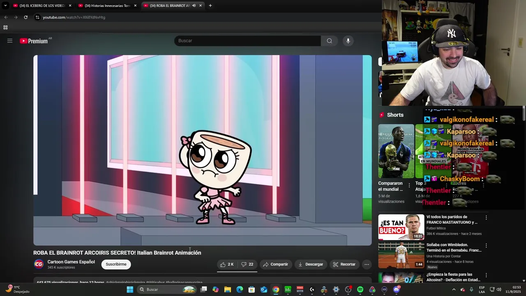Screen dimensions: 526x296
Task: Download the video via Descargar
Action: tap(311, 264)
